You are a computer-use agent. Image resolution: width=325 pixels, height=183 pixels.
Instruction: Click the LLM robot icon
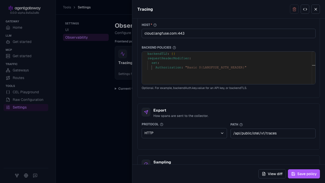coord(8,42)
